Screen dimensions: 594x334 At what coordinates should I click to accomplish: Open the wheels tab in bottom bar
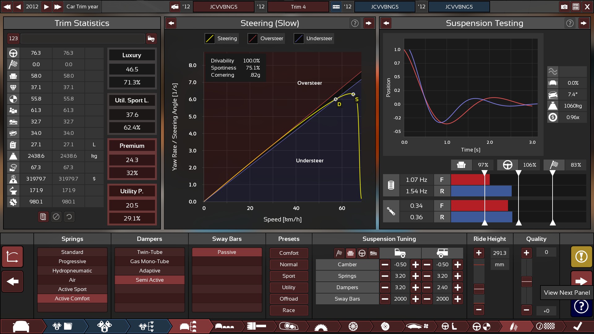coord(353,326)
